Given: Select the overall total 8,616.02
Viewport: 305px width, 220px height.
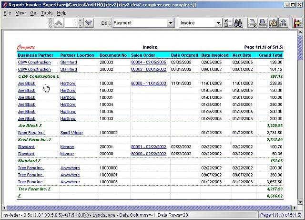Looking at the screenshot, I should [x=274, y=196].
